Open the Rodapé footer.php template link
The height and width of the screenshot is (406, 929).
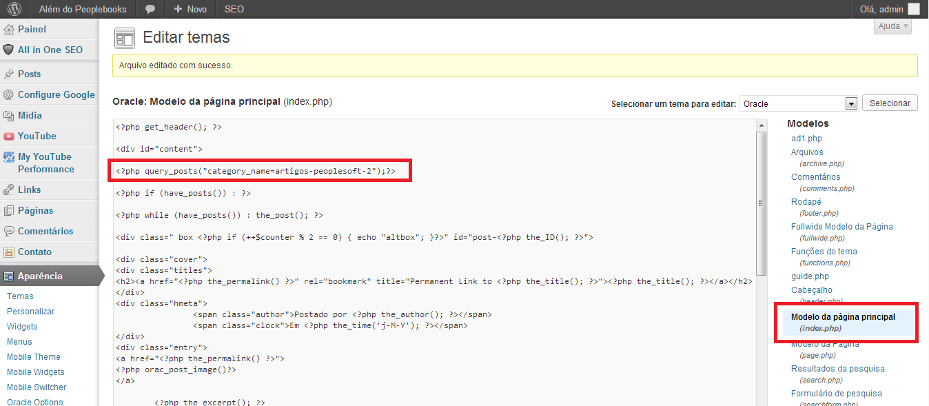(x=806, y=202)
